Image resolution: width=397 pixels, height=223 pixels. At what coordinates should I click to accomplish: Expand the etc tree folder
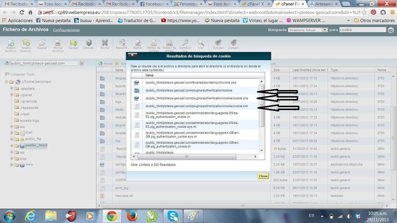12,126
